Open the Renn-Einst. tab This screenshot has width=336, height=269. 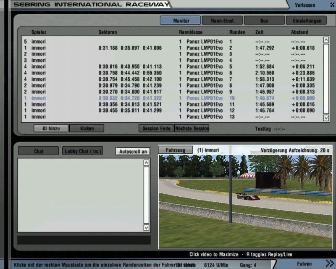point(222,21)
